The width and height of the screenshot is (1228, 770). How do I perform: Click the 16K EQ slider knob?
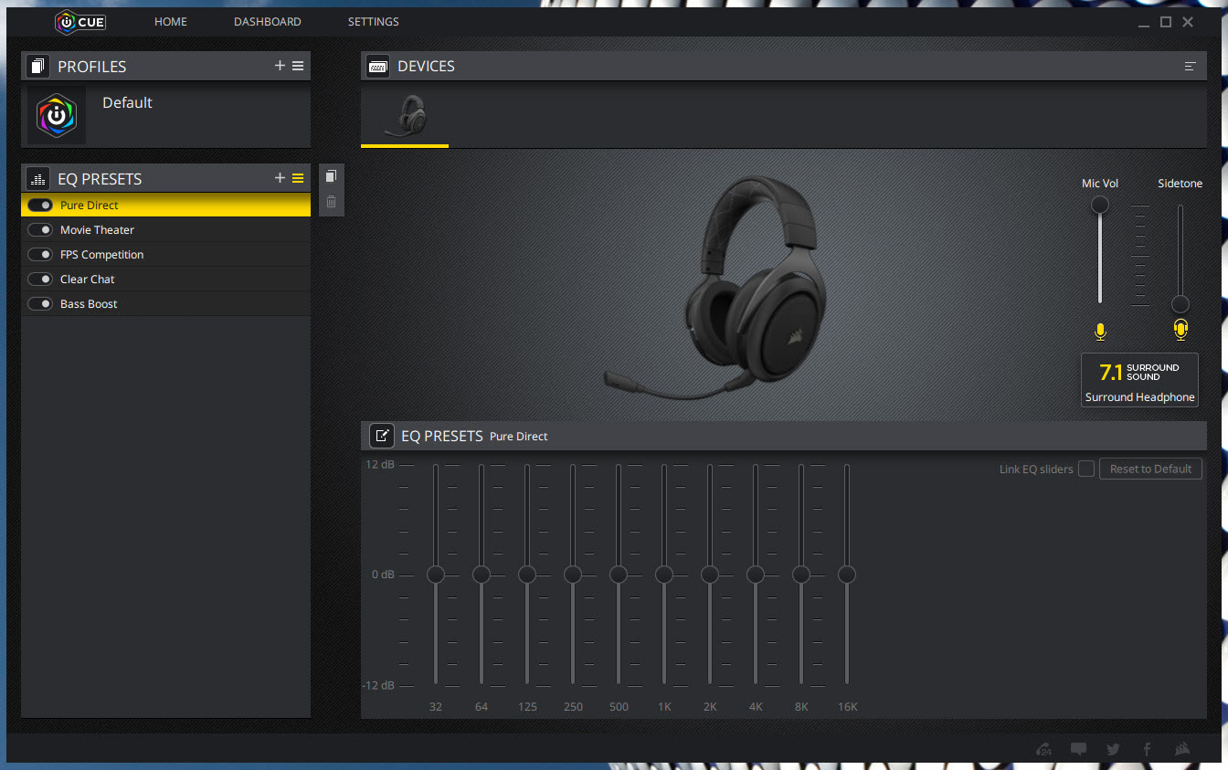coord(847,575)
